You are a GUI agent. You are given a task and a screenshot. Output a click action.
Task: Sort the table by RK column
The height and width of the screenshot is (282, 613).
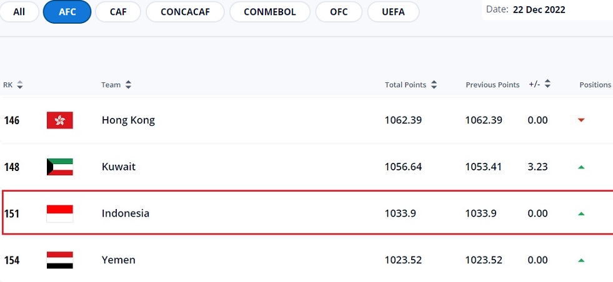click(13, 85)
